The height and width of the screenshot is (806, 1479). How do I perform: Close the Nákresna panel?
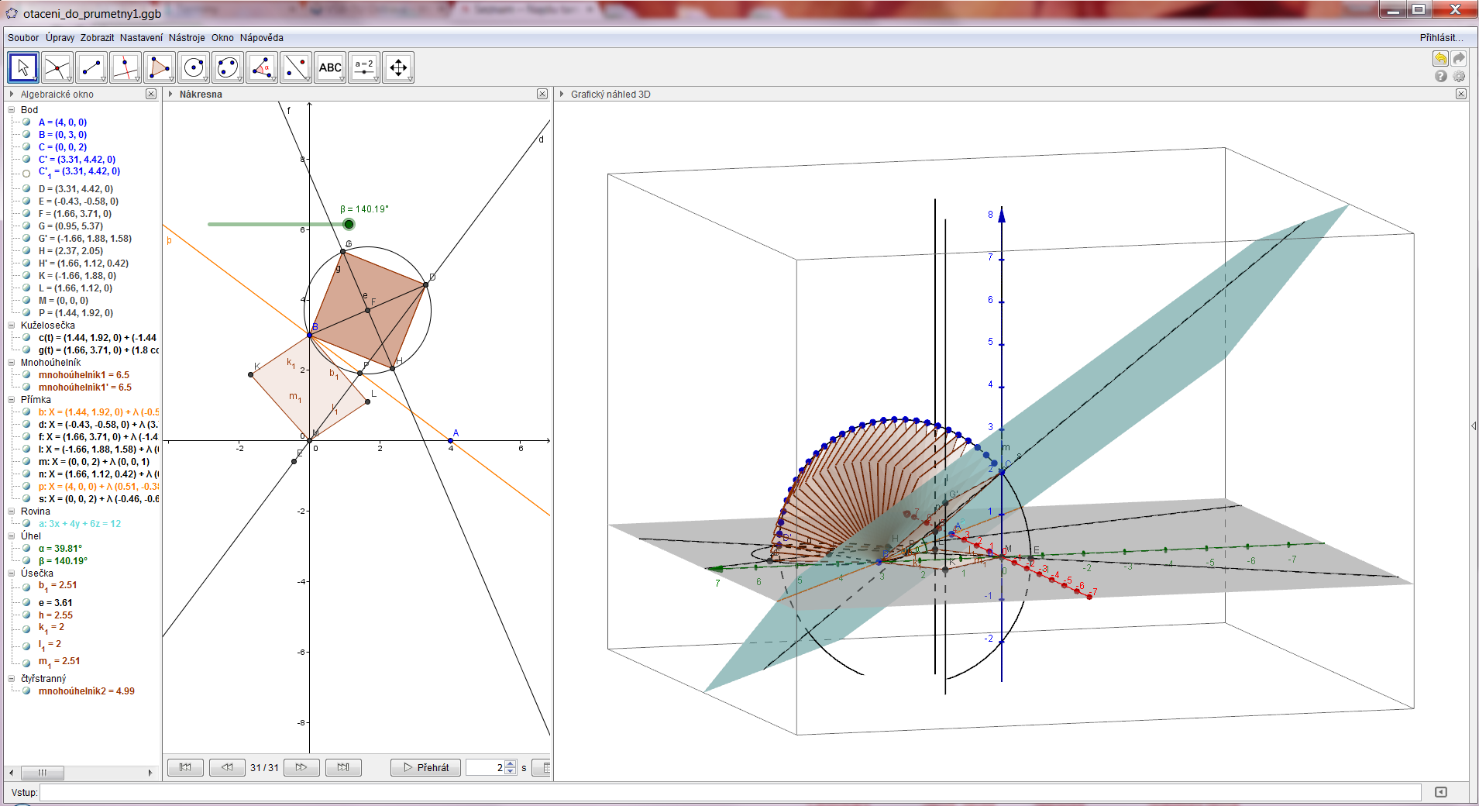(x=542, y=94)
